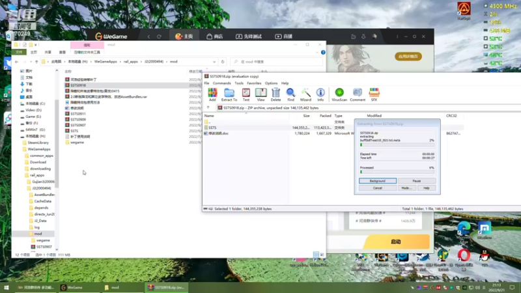Click Back arrow in WeGame title bar
Image resolution: width=521 pixels, height=293 pixels.
coord(149,36)
